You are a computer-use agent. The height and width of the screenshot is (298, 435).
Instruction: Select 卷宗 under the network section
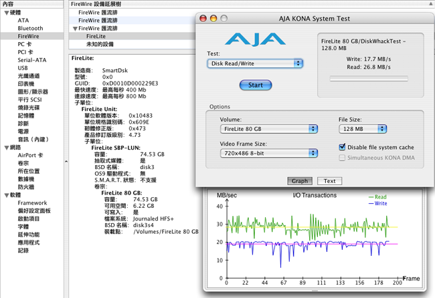(x=23, y=164)
